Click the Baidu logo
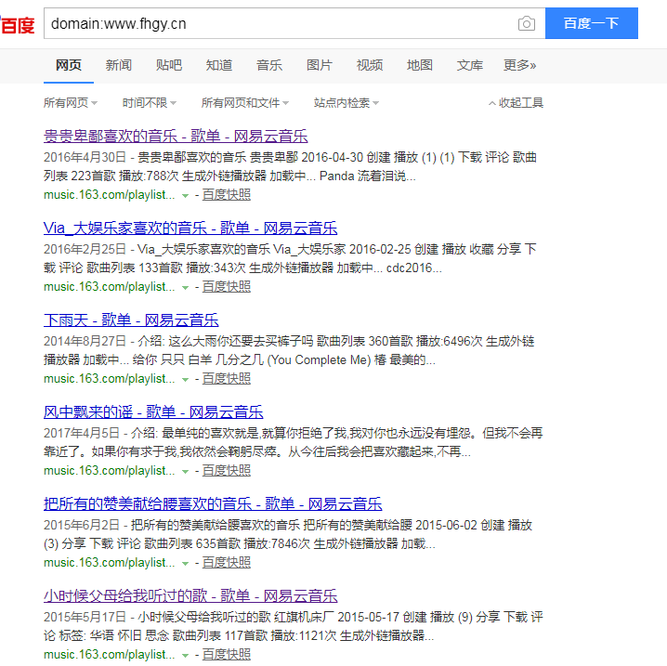The image size is (667, 666). (x=17, y=24)
